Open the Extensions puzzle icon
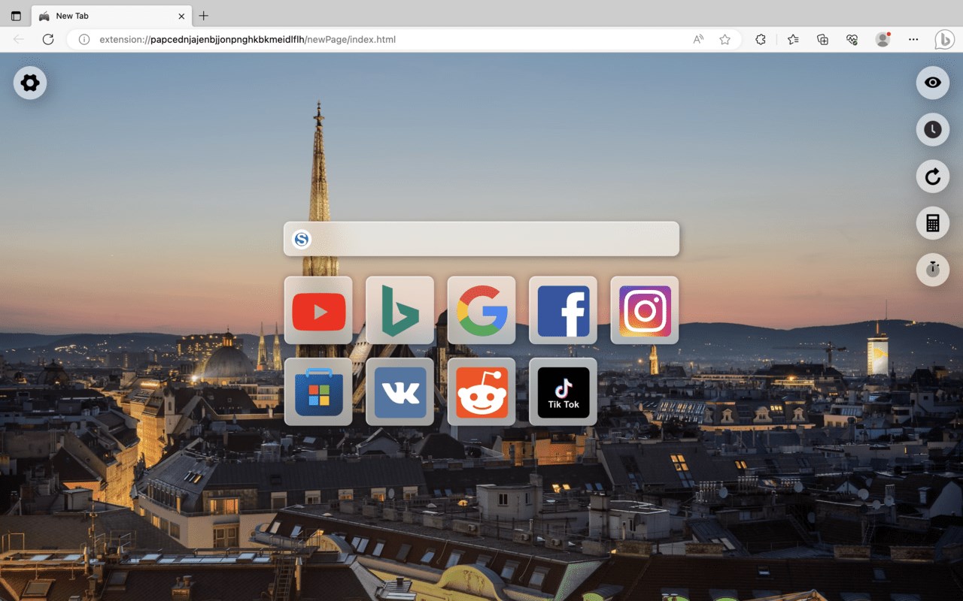This screenshot has width=963, height=601. tap(761, 39)
